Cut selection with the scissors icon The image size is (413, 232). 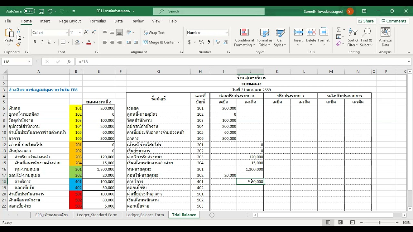pyautogui.click(x=18, y=30)
